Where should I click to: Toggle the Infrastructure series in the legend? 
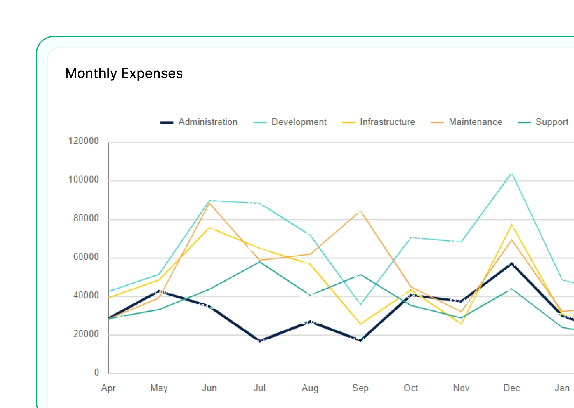pos(387,122)
